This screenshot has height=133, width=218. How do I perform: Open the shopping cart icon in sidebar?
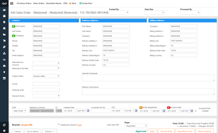pyautogui.click(x=4, y=41)
